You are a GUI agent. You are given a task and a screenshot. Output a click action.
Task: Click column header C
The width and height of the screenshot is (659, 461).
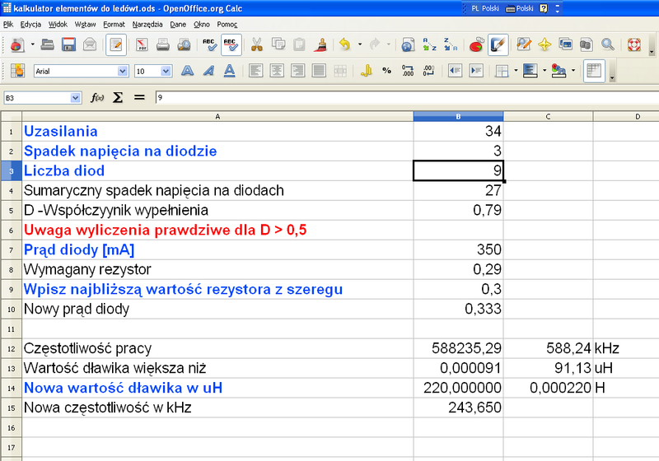548,117
